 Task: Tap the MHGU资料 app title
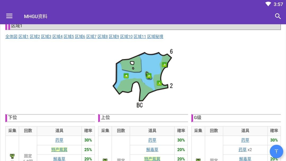click(x=36, y=16)
